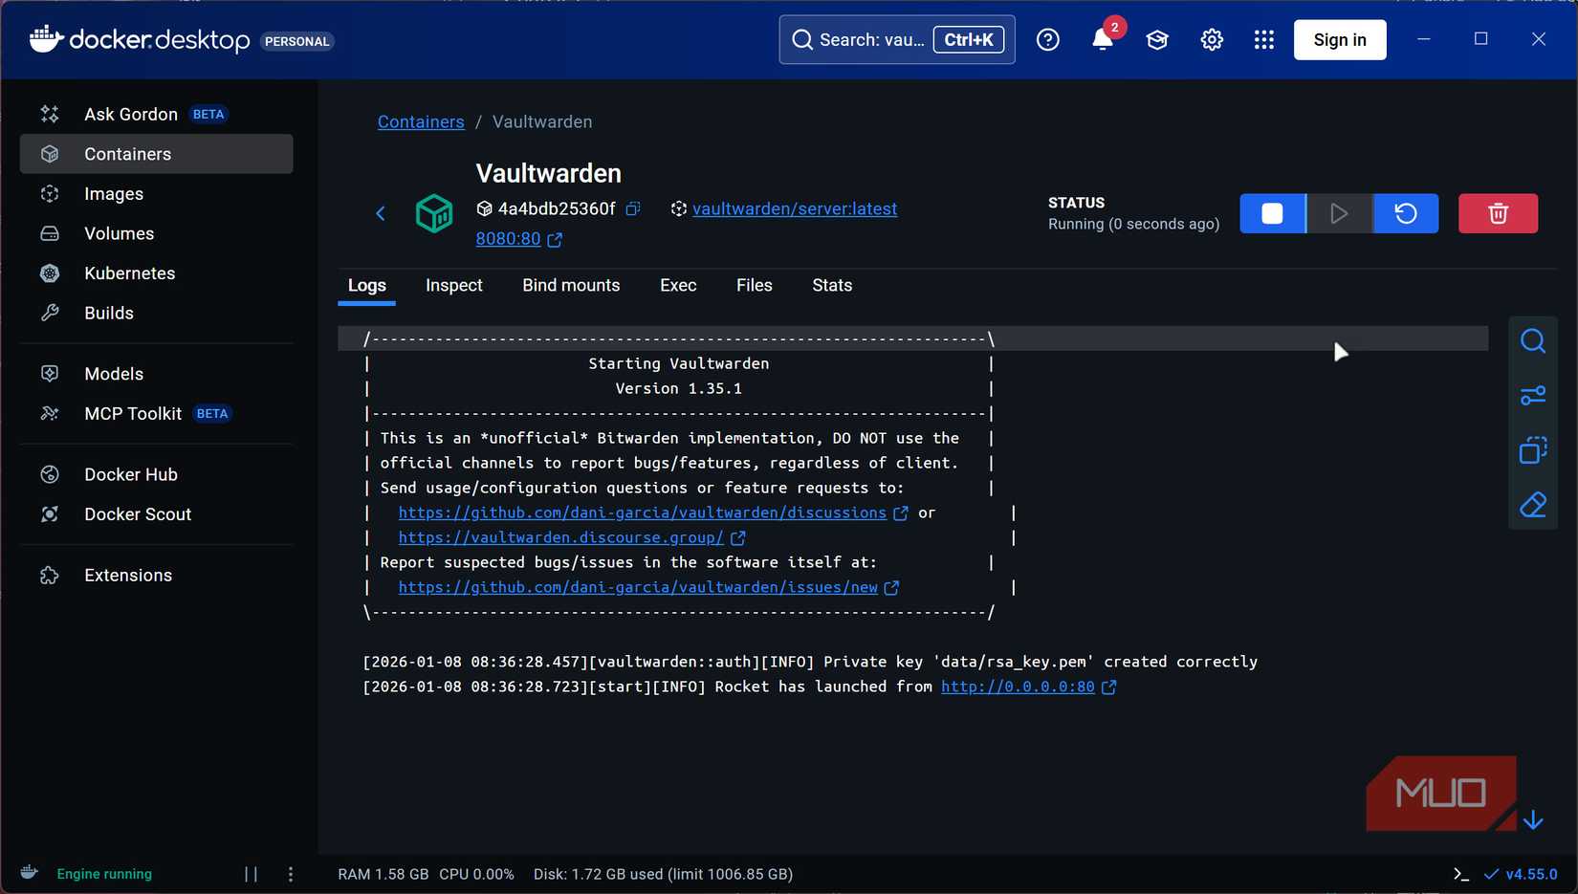Click the Sign in button

(1340, 40)
